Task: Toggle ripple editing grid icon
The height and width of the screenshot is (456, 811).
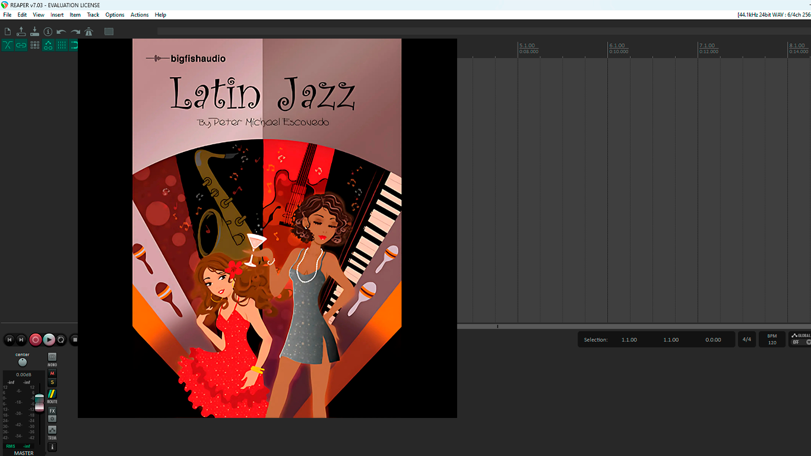Action: [x=34, y=45]
